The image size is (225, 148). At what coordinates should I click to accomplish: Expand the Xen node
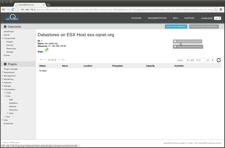(x=5, y=117)
